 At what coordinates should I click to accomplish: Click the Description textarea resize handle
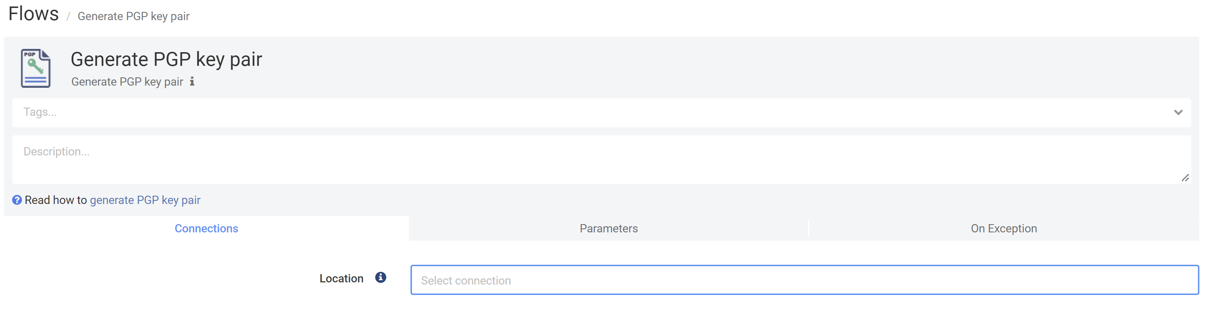coord(1185,177)
